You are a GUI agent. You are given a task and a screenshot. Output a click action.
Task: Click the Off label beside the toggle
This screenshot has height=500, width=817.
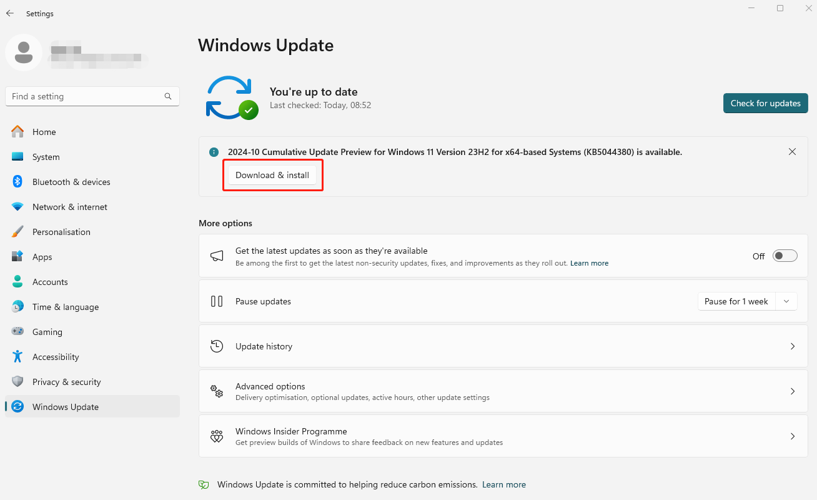pos(758,256)
